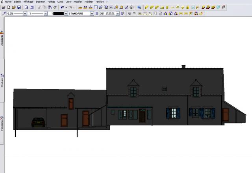The width and height of the screenshot is (252, 173).
Task: Open the Format menu
Action: coord(51,2)
